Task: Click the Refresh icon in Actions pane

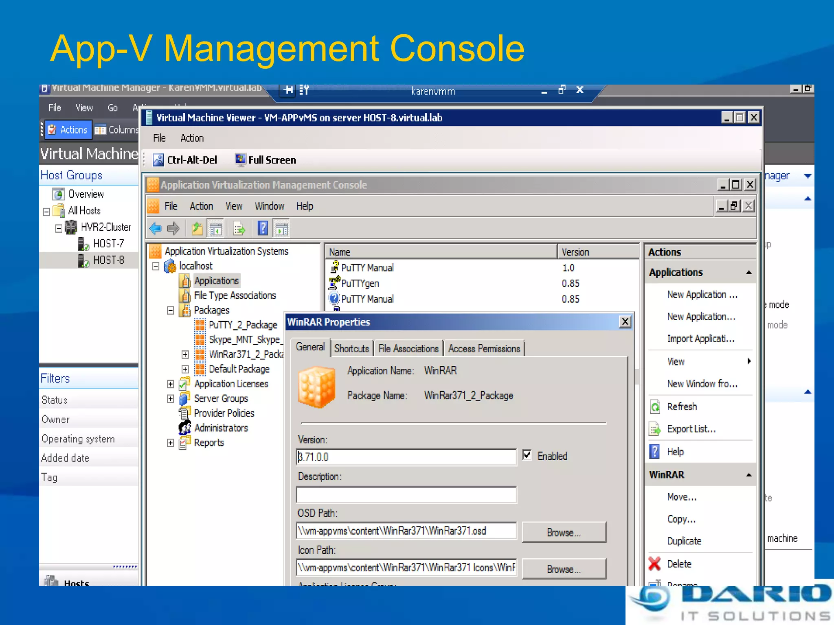Action: [x=655, y=407]
